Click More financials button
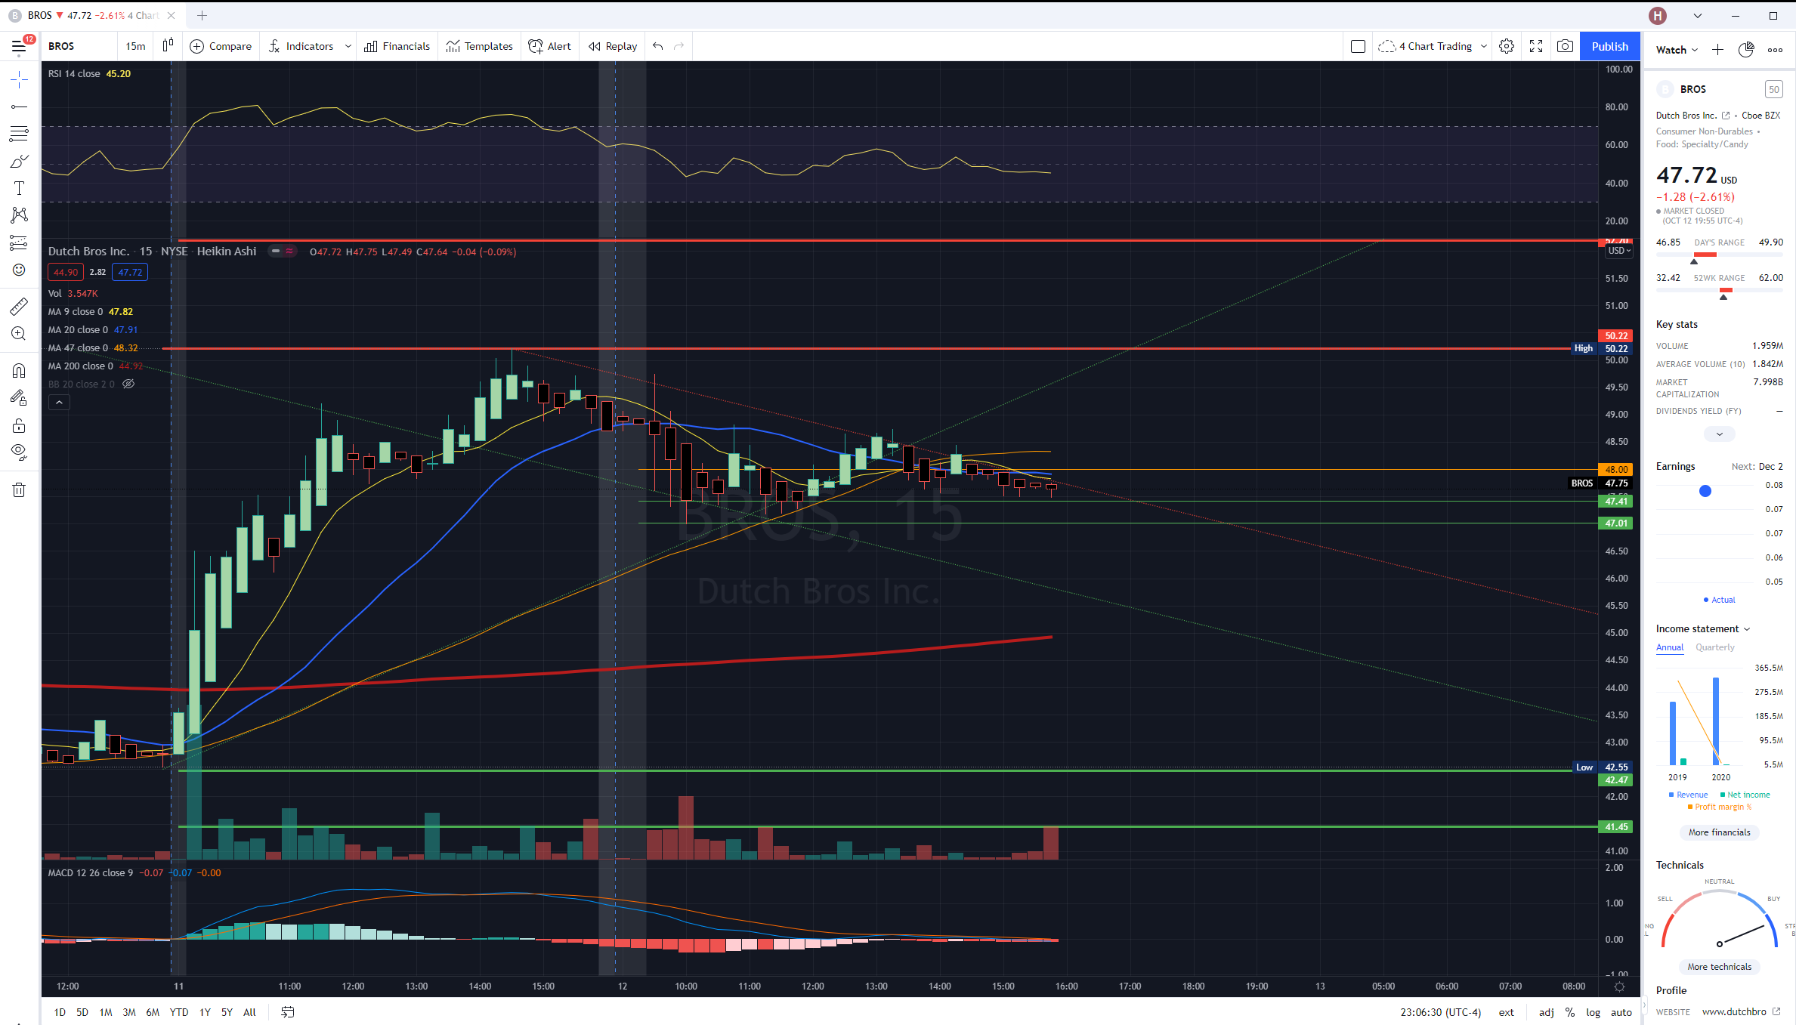The width and height of the screenshot is (1796, 1025). (1720, 832)
